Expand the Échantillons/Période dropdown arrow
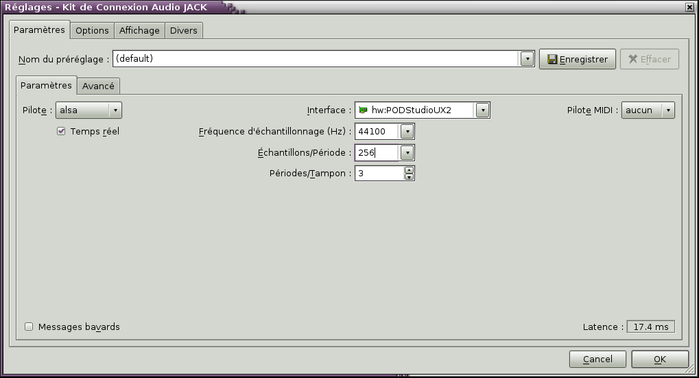Image resolution: width=699 pixels, height=378 pixels. pyautogui.click(x=407, y=153)
